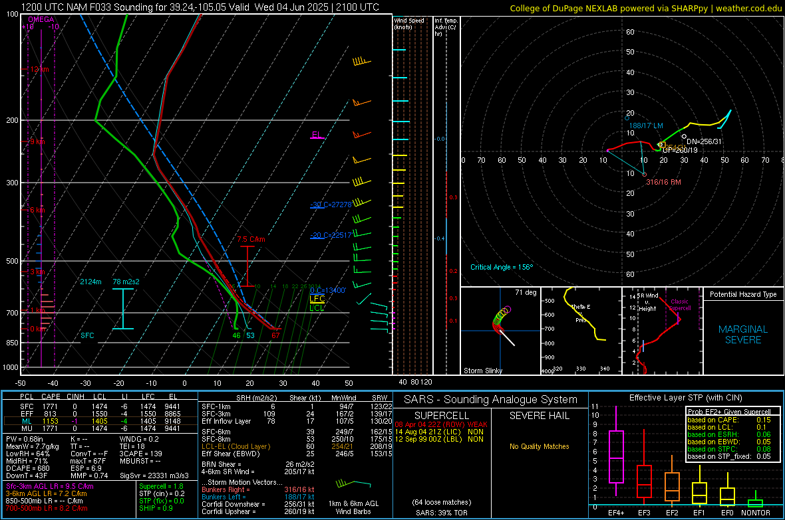Click the sounding title with NAM F033
Image resolution: width=785 pixels, height=520 pixels.
tap(200, 7)
